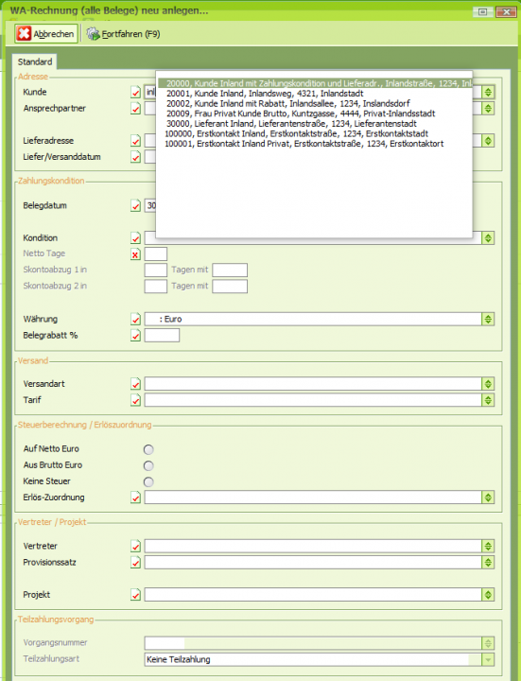This screenshot has width=521, height=681.
Task: Open the Kondition dropdown arrow
Action: (488, 238)
